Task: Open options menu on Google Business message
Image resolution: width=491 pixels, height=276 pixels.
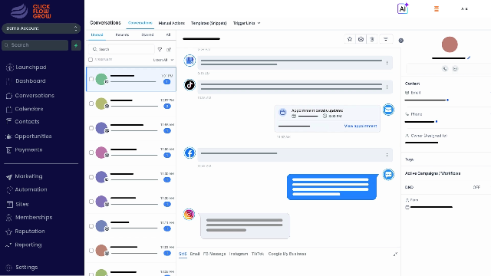Action: (387, 63)
